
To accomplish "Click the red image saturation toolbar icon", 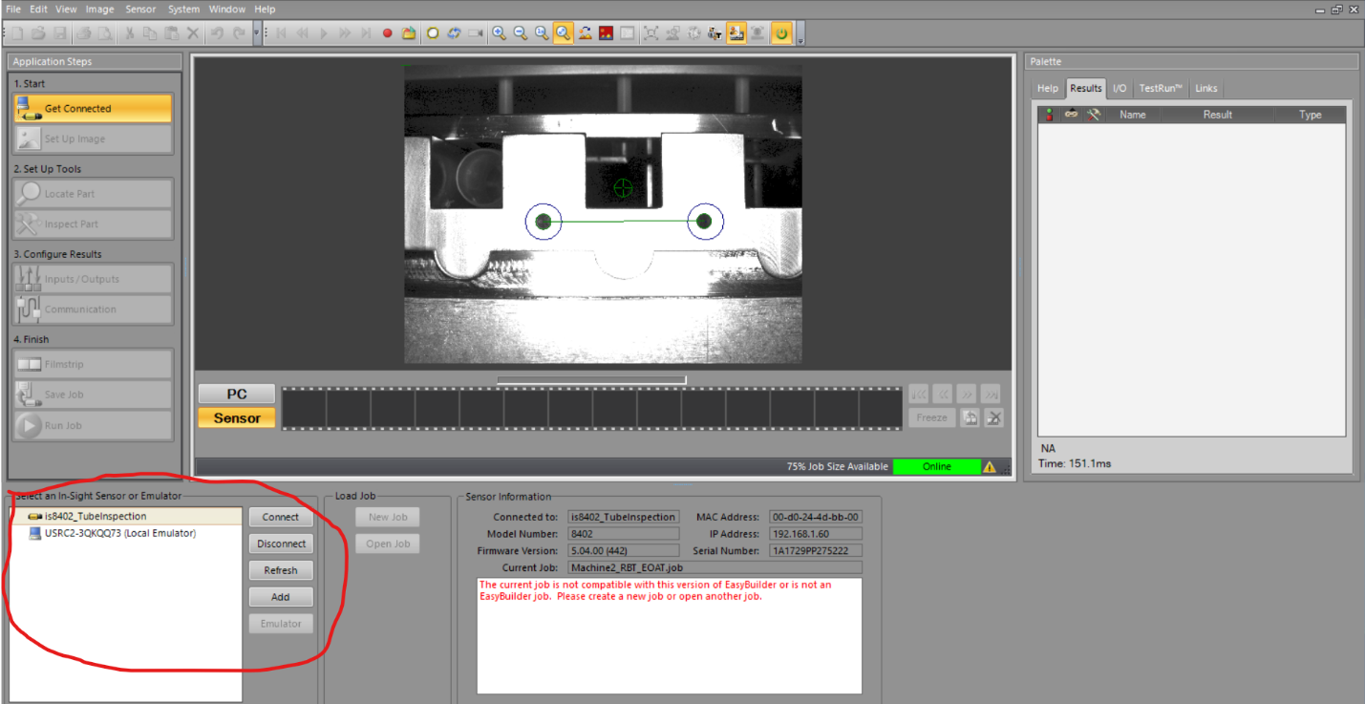I will (606, 32).
